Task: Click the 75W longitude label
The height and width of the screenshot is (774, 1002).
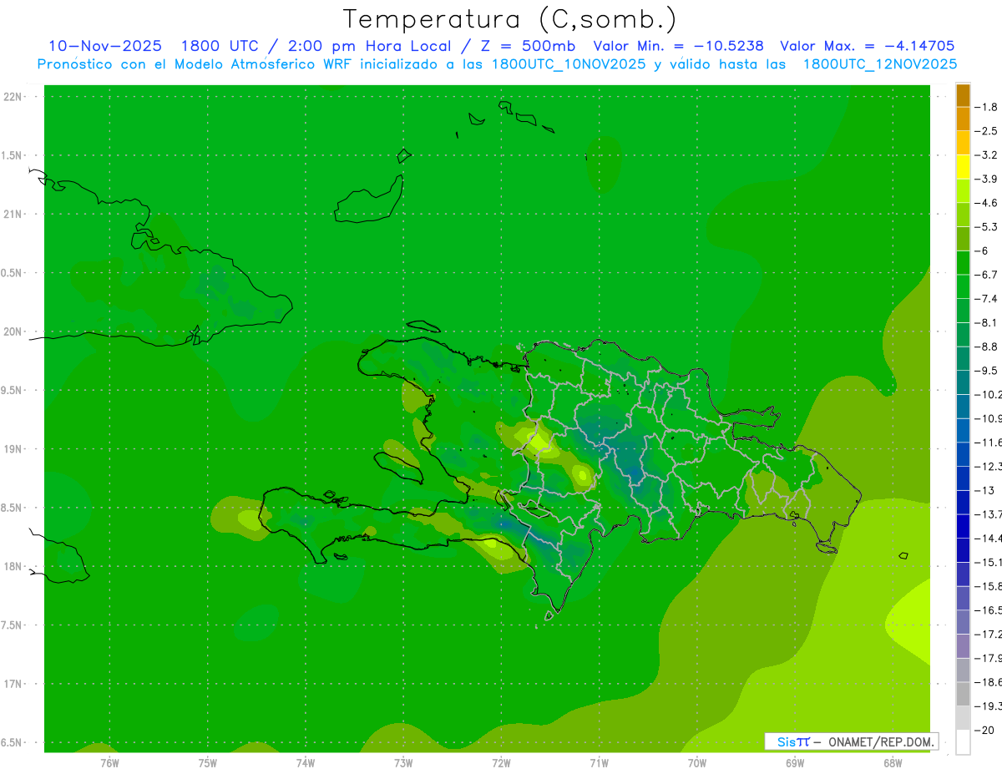Action: point(208,762)
